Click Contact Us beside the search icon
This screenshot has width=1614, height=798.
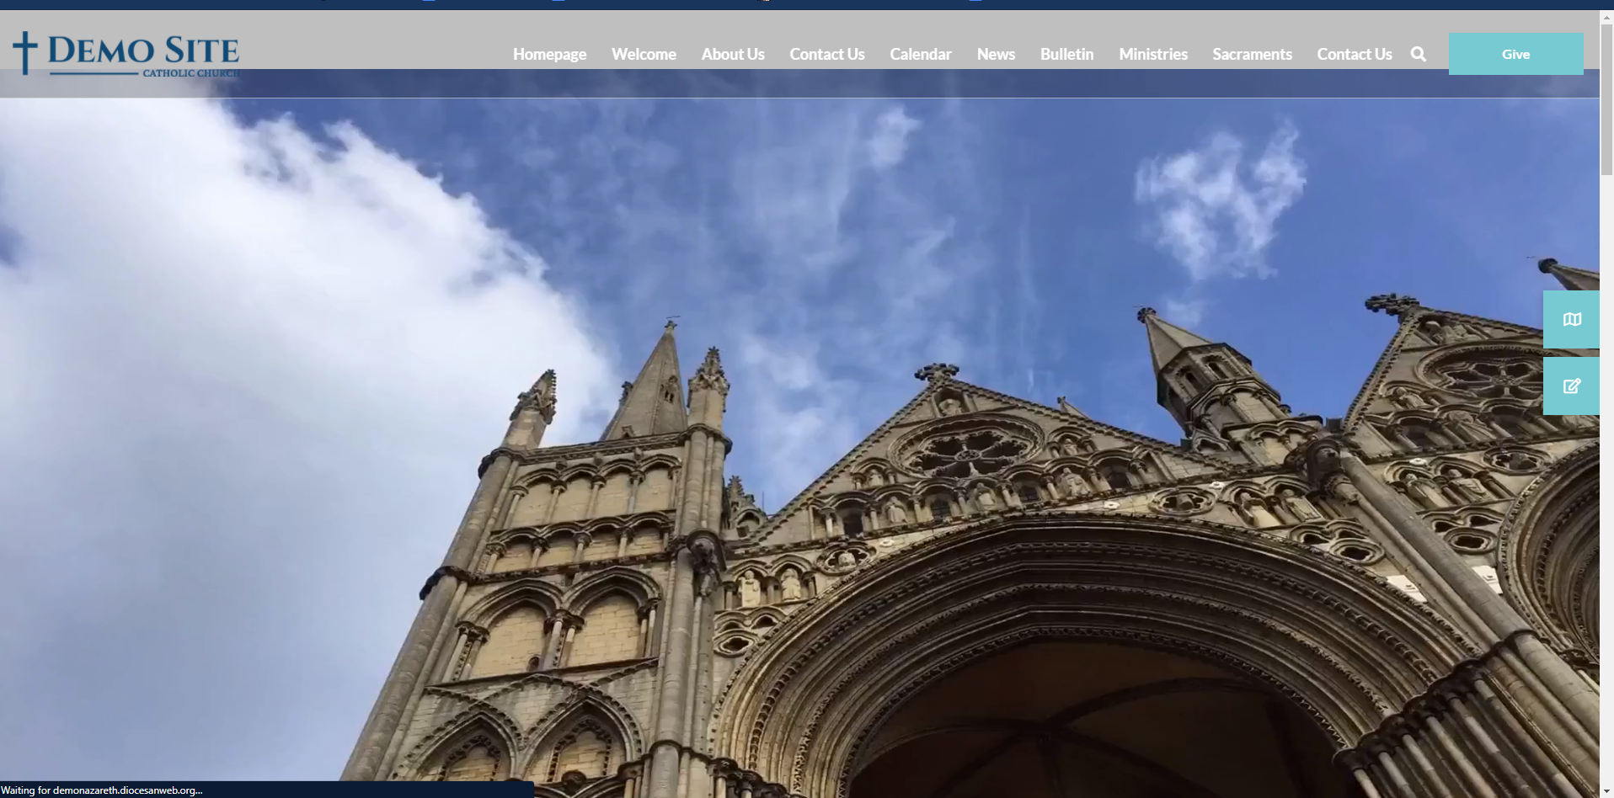1354,54
